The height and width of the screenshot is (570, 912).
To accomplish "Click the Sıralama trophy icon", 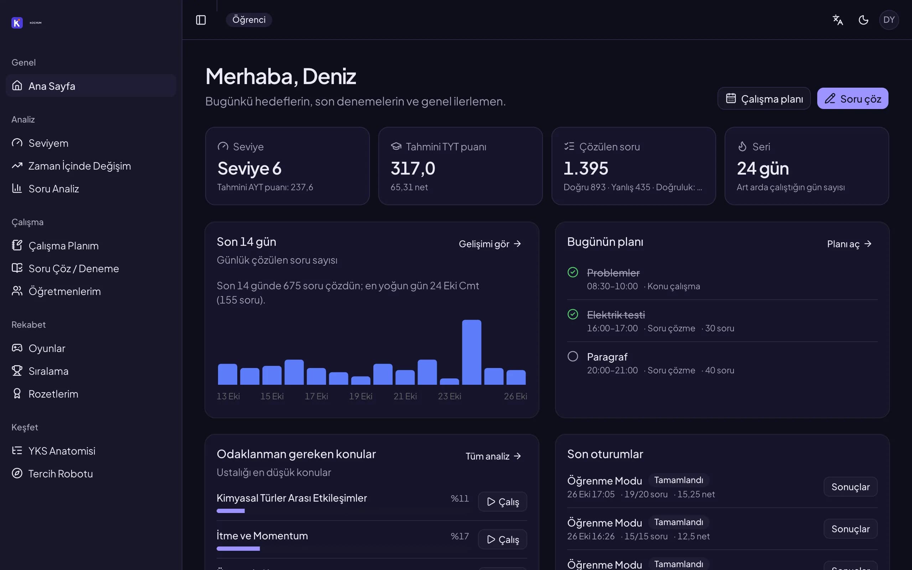I will 17,371.
